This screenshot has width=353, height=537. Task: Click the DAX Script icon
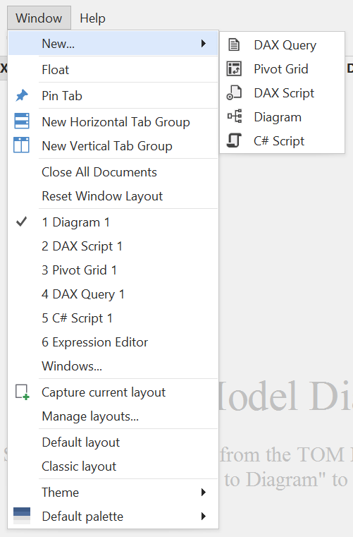pyautogui.click(x=234, y=93)
